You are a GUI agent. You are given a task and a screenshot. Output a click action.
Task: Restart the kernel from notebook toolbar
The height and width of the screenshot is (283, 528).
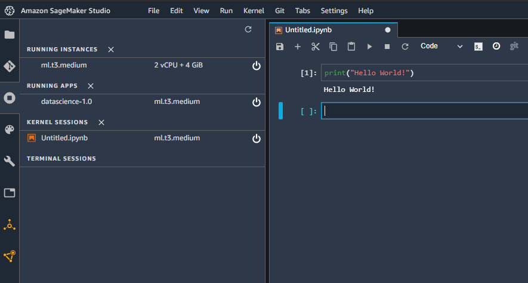(405, 47)
